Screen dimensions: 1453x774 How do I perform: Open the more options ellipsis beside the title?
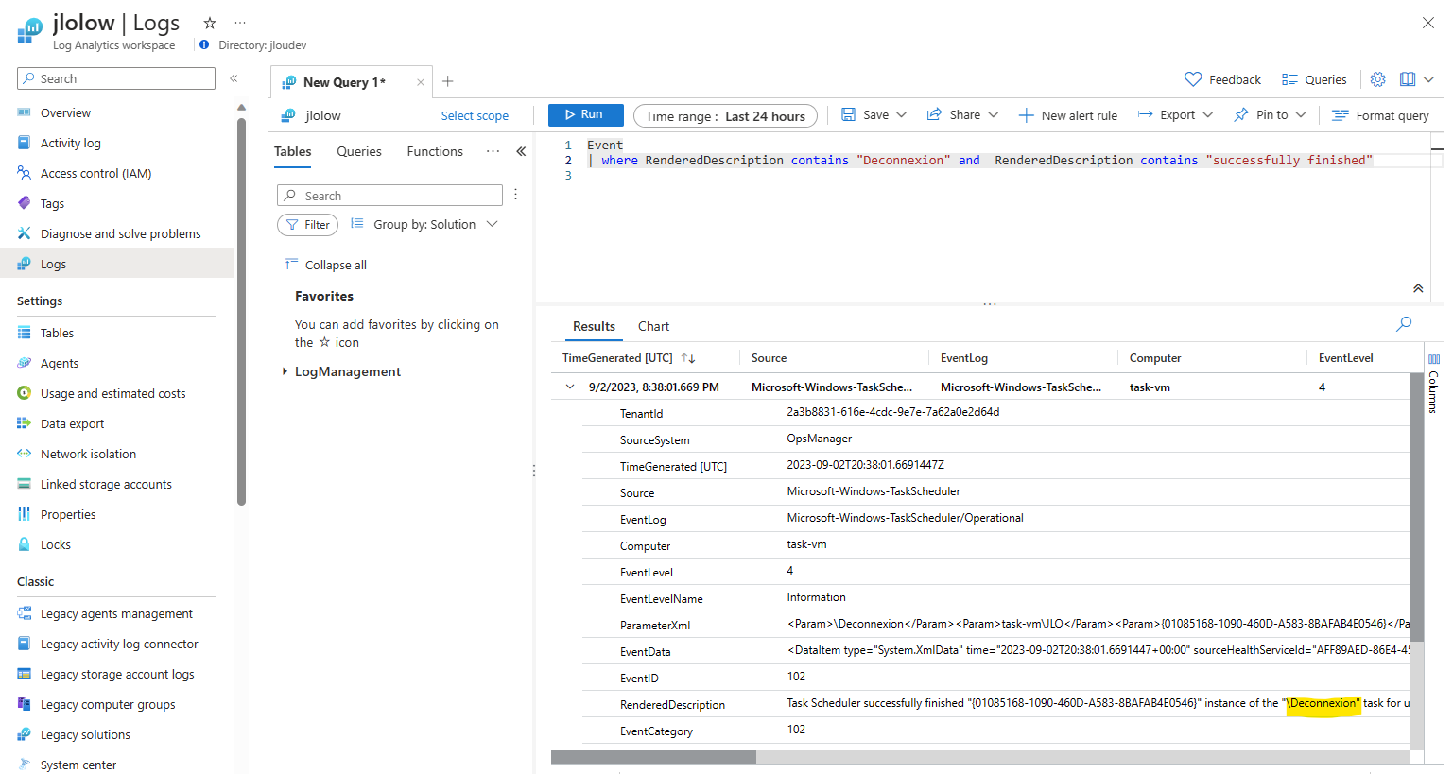(x=240, y=23)
